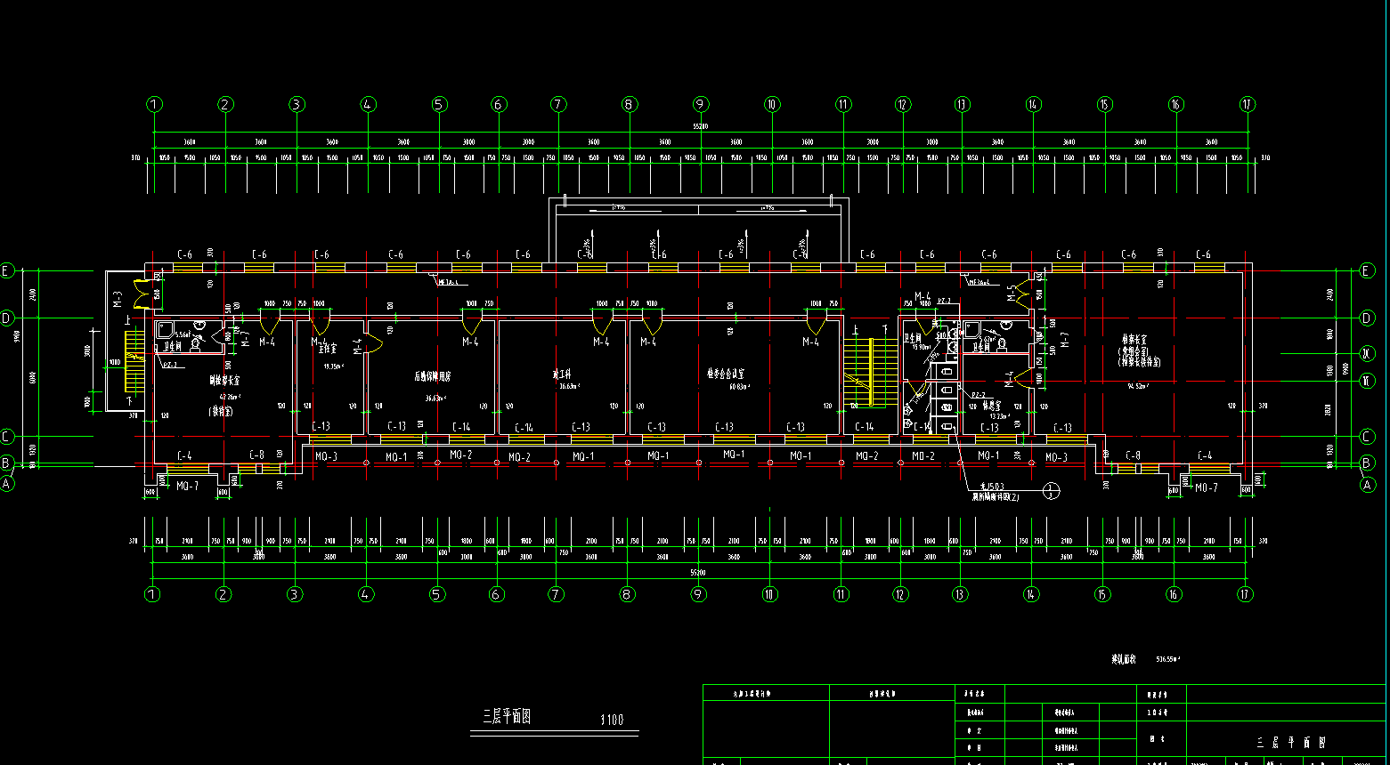Click the left-side axis bubble E
Image resolution: width=1390 pixels, height=765 pixels.
pyautogui.click(x=7, y=271)
